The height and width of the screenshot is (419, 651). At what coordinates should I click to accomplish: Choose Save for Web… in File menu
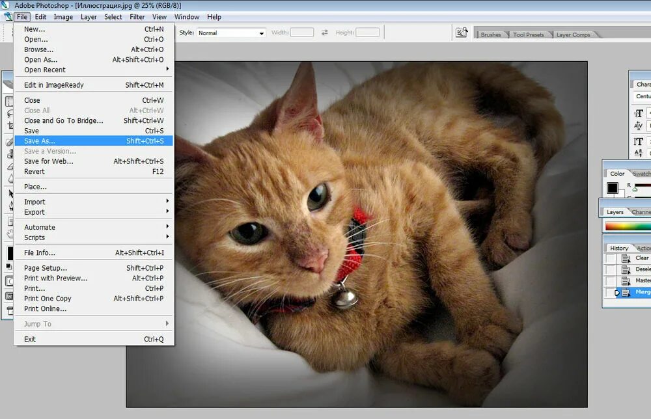(93, 161)
